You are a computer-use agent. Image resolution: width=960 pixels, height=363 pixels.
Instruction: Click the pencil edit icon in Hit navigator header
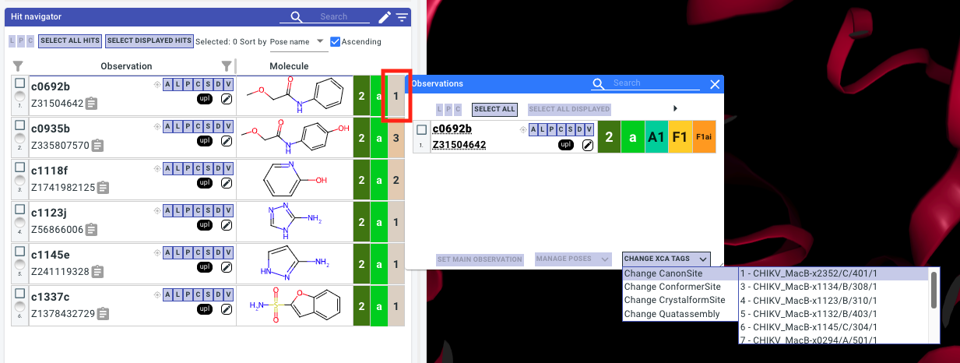point(385,16)
